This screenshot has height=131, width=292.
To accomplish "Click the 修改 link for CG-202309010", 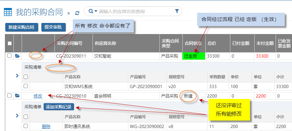I will click(x=38, y=96).
